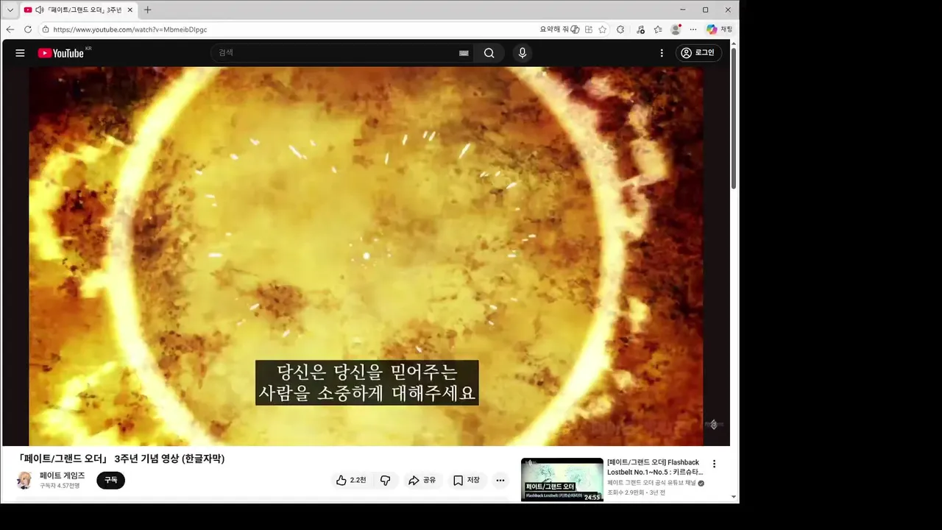The height and width of the screenshot is (530, 942).
Task: Open the media control music note icon
Action: click(640, 29)
